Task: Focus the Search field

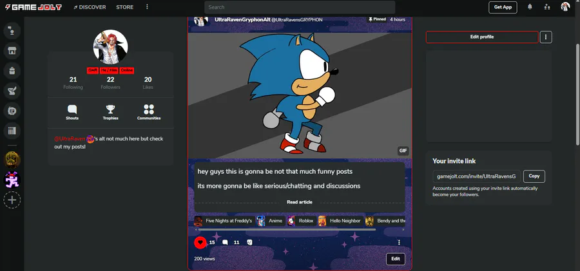Action: (300, 7)
